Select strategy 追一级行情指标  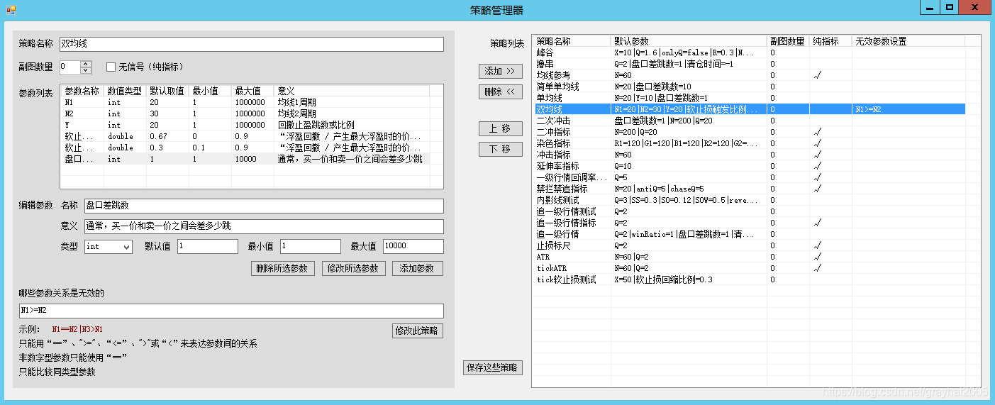pyautogui.click(x=750, y=223)
